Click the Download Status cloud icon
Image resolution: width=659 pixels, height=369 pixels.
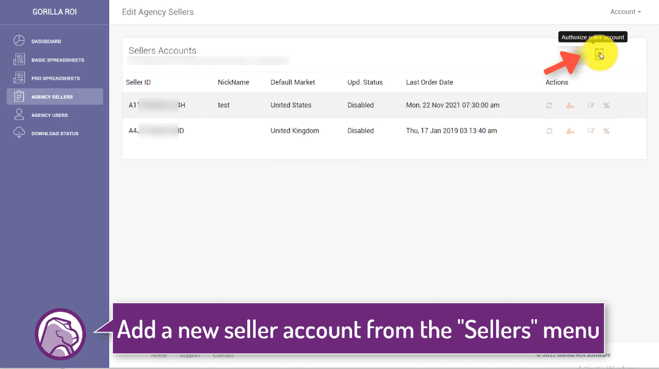pos(19,133)
